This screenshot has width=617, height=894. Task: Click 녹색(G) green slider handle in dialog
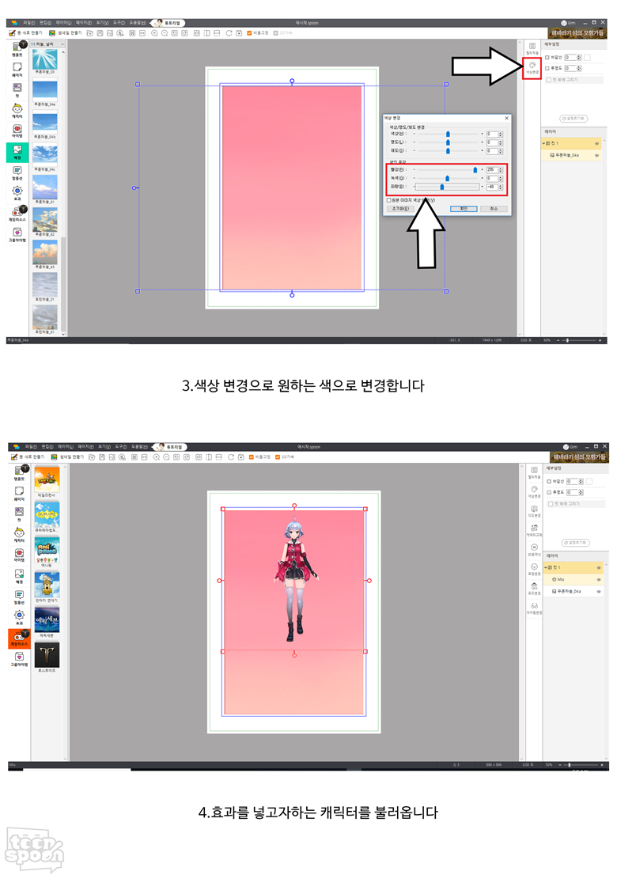447,179
